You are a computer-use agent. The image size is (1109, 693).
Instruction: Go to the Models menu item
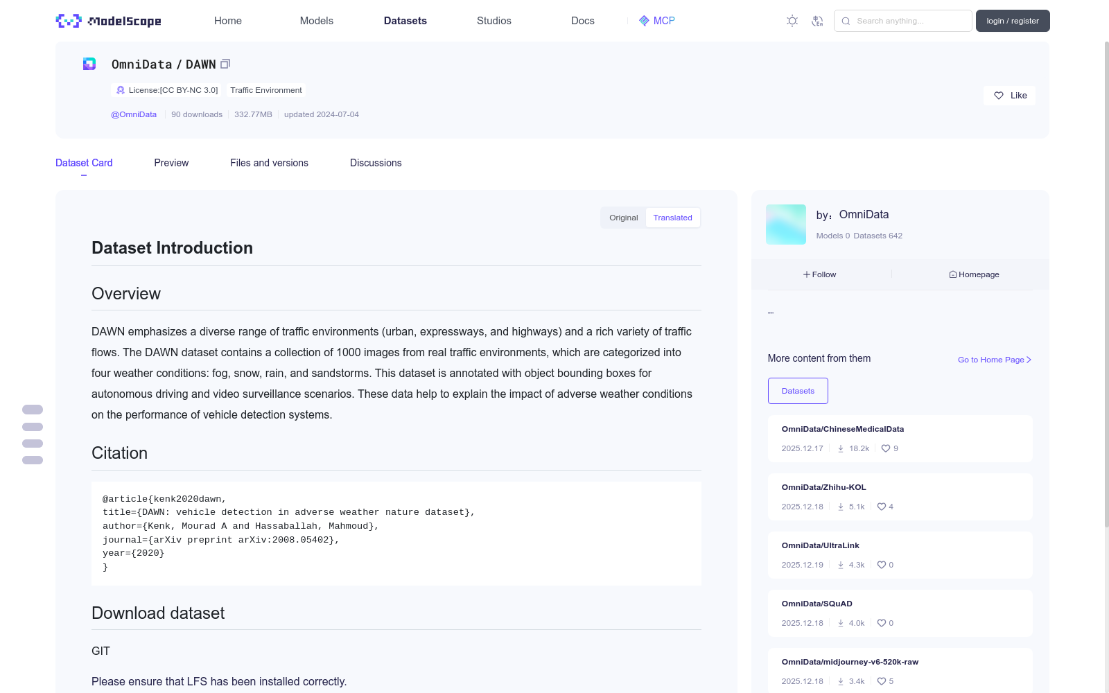click(316, 21)
